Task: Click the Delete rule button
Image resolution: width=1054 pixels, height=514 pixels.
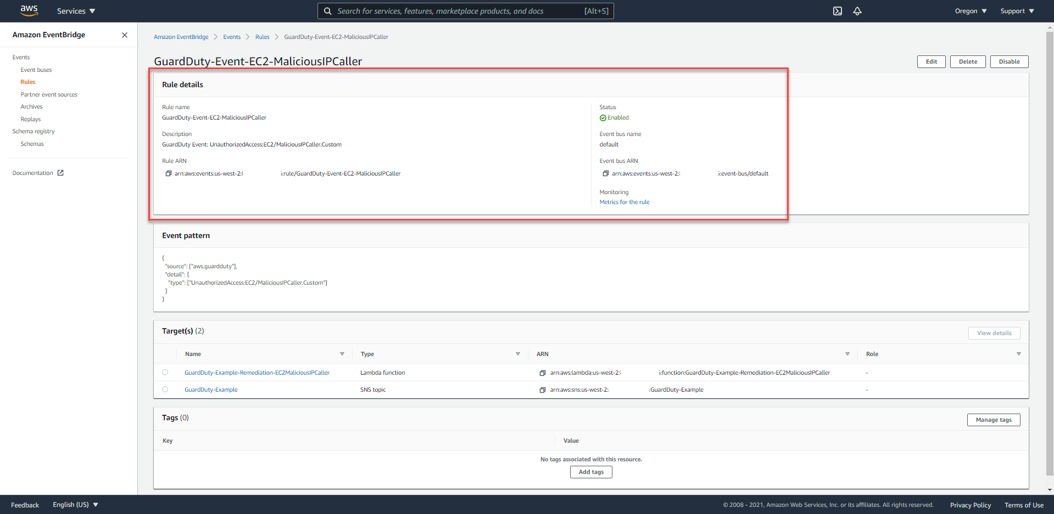Action: (x=968, y=61)
